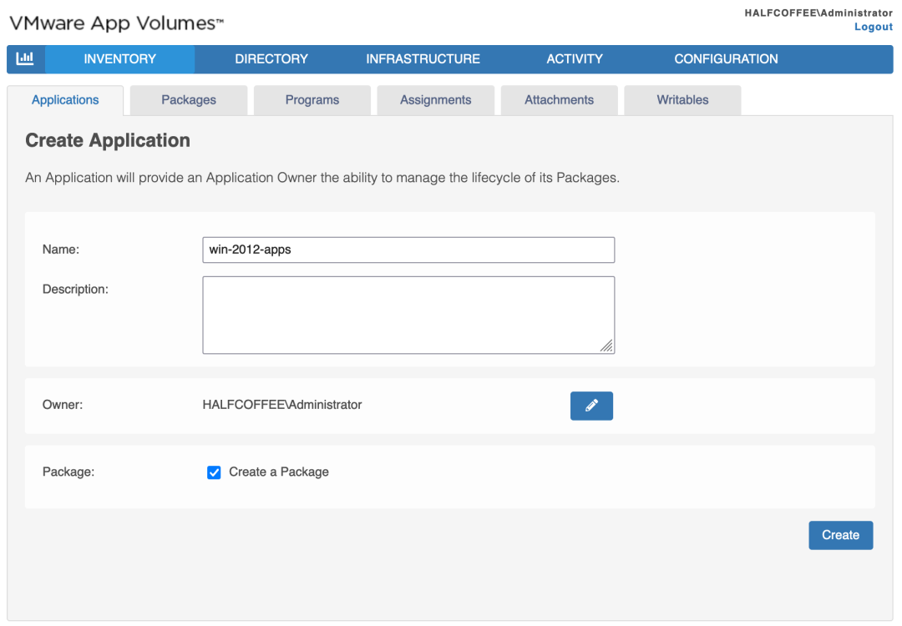
Task: Open the ACTIVITY menu
Action: click(x=575, y=59)
